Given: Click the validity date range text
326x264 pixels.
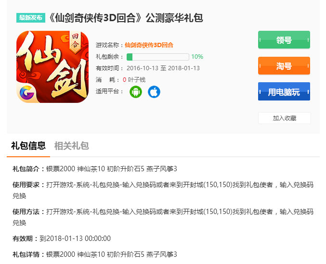Looking at the screenshot, I should pos(163,68).
